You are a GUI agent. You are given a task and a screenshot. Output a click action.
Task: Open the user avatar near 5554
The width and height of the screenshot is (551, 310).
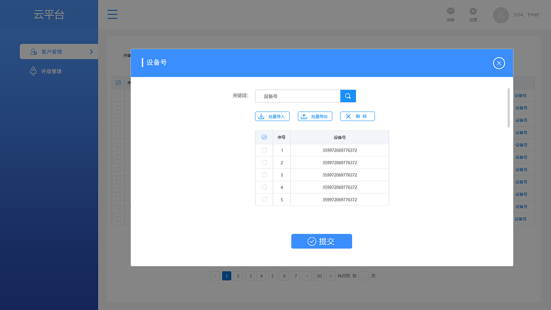[501, 15]
